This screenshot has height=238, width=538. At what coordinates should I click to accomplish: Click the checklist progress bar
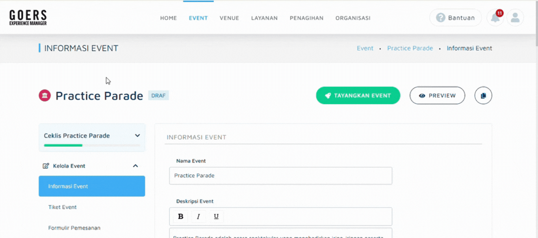click(x=92, y=145)
